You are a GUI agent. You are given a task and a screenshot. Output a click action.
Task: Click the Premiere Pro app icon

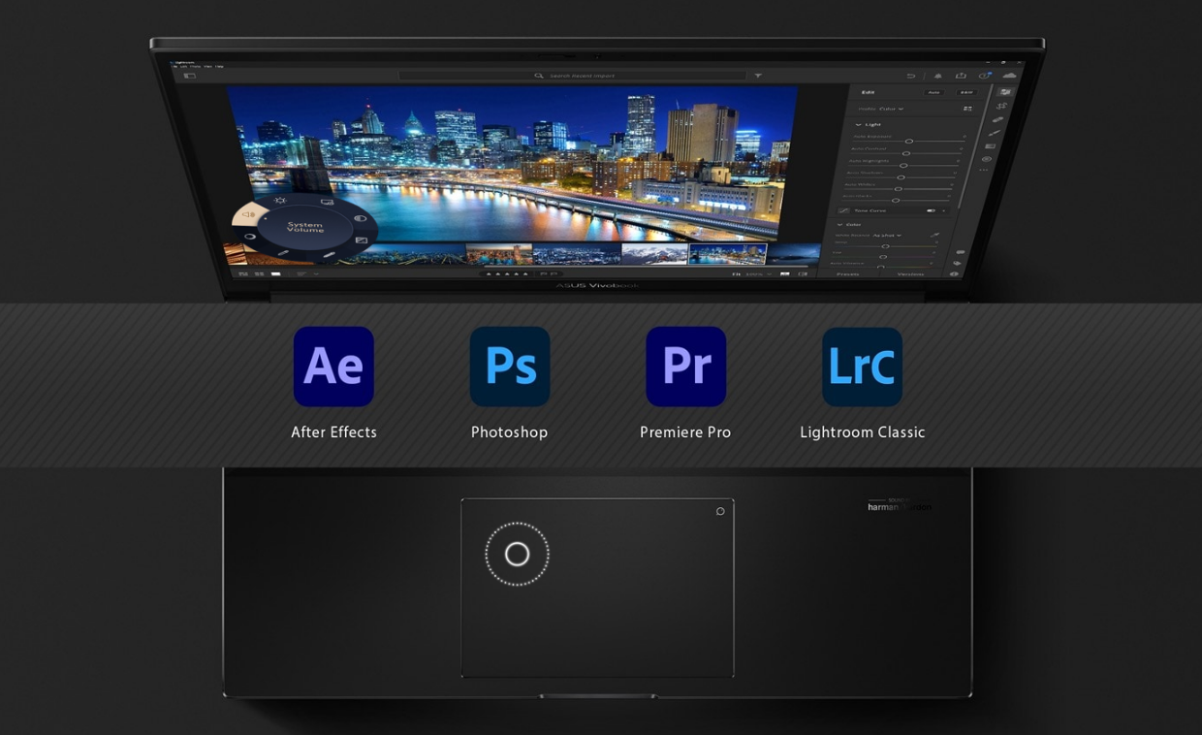(685, 367)
